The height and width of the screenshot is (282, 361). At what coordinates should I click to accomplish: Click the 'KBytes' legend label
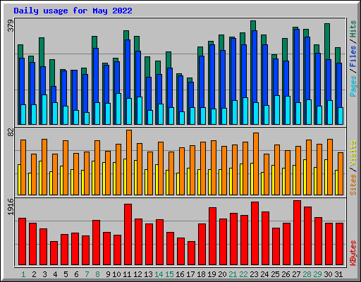pyautogui.click(x=353, y=253)
